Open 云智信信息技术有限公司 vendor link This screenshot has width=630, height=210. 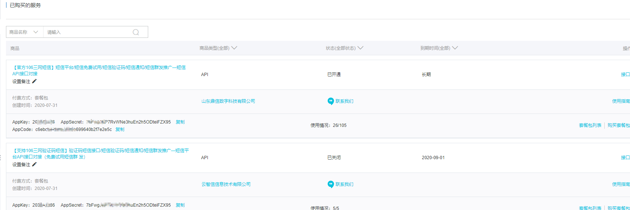click(x=226, y=184)
